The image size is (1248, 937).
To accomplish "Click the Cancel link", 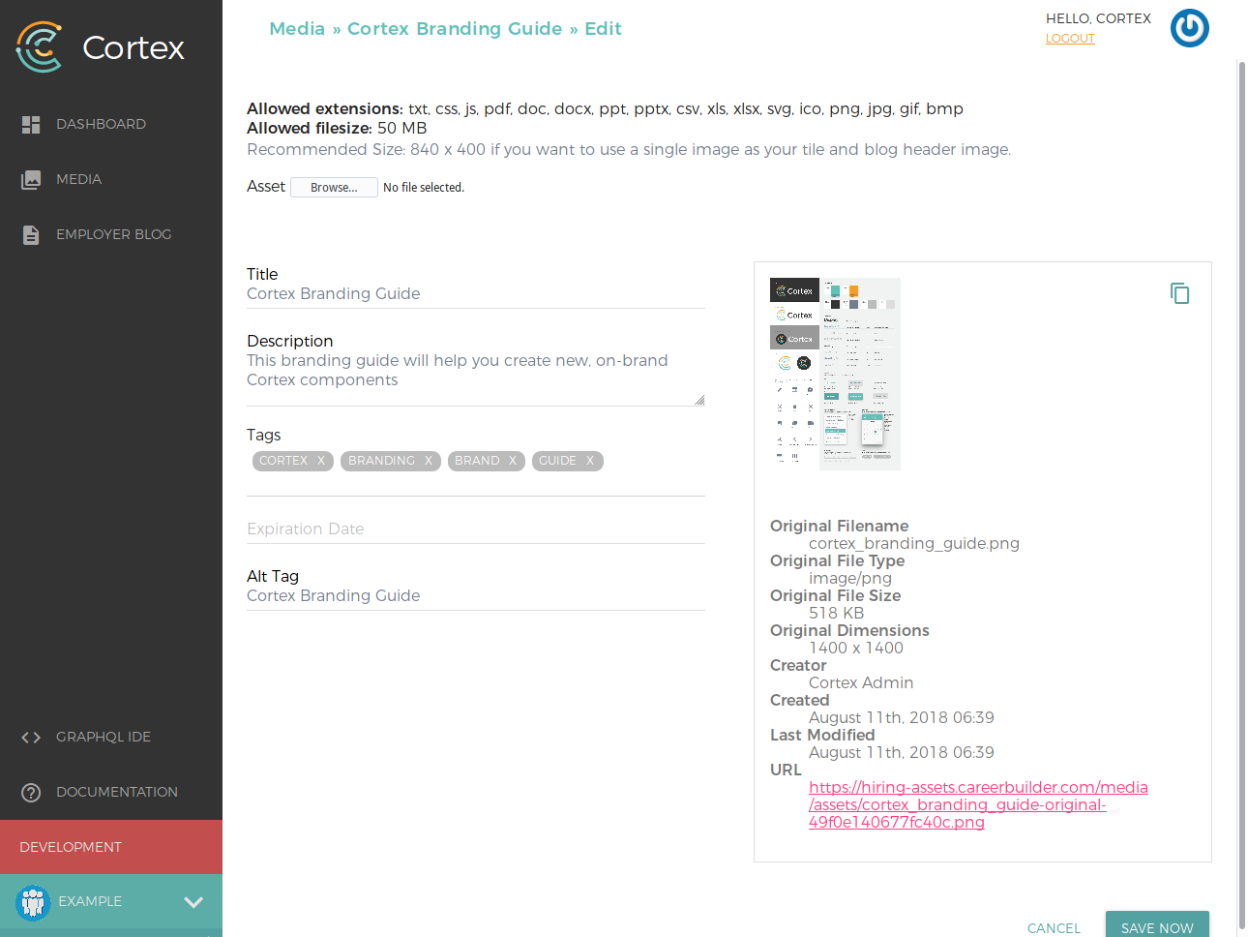I will [1054, 927].
